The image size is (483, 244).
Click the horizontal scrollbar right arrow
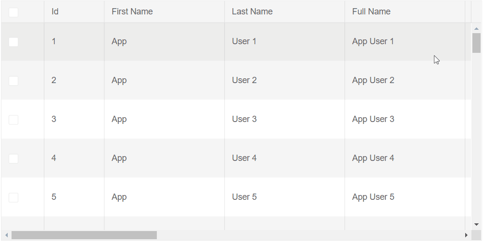tap(466, 235)
